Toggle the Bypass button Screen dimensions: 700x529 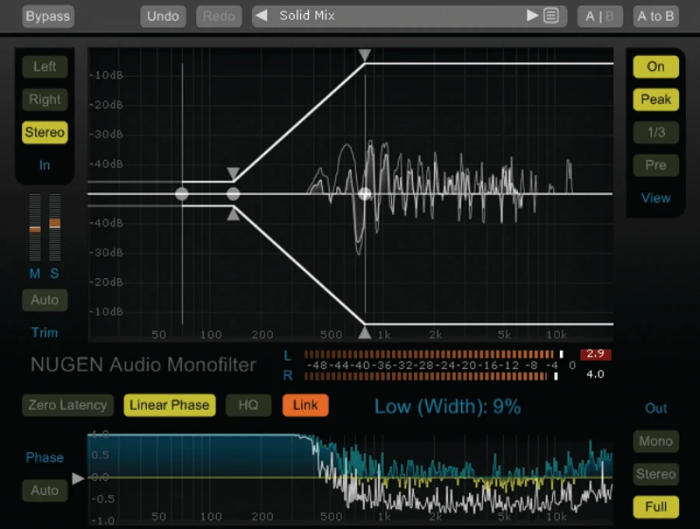tap(47, 16)
